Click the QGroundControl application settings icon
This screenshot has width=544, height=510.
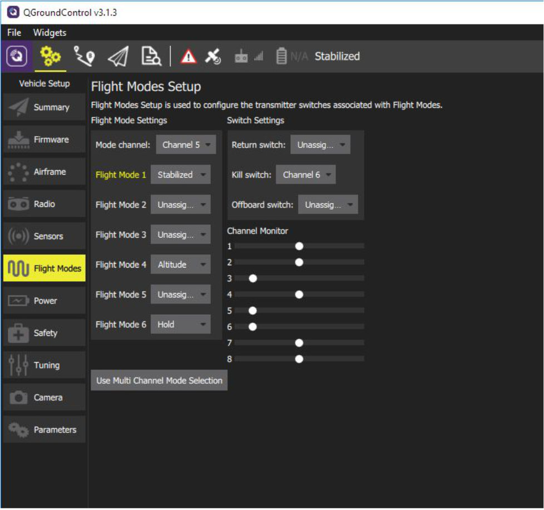click(17, 56)
